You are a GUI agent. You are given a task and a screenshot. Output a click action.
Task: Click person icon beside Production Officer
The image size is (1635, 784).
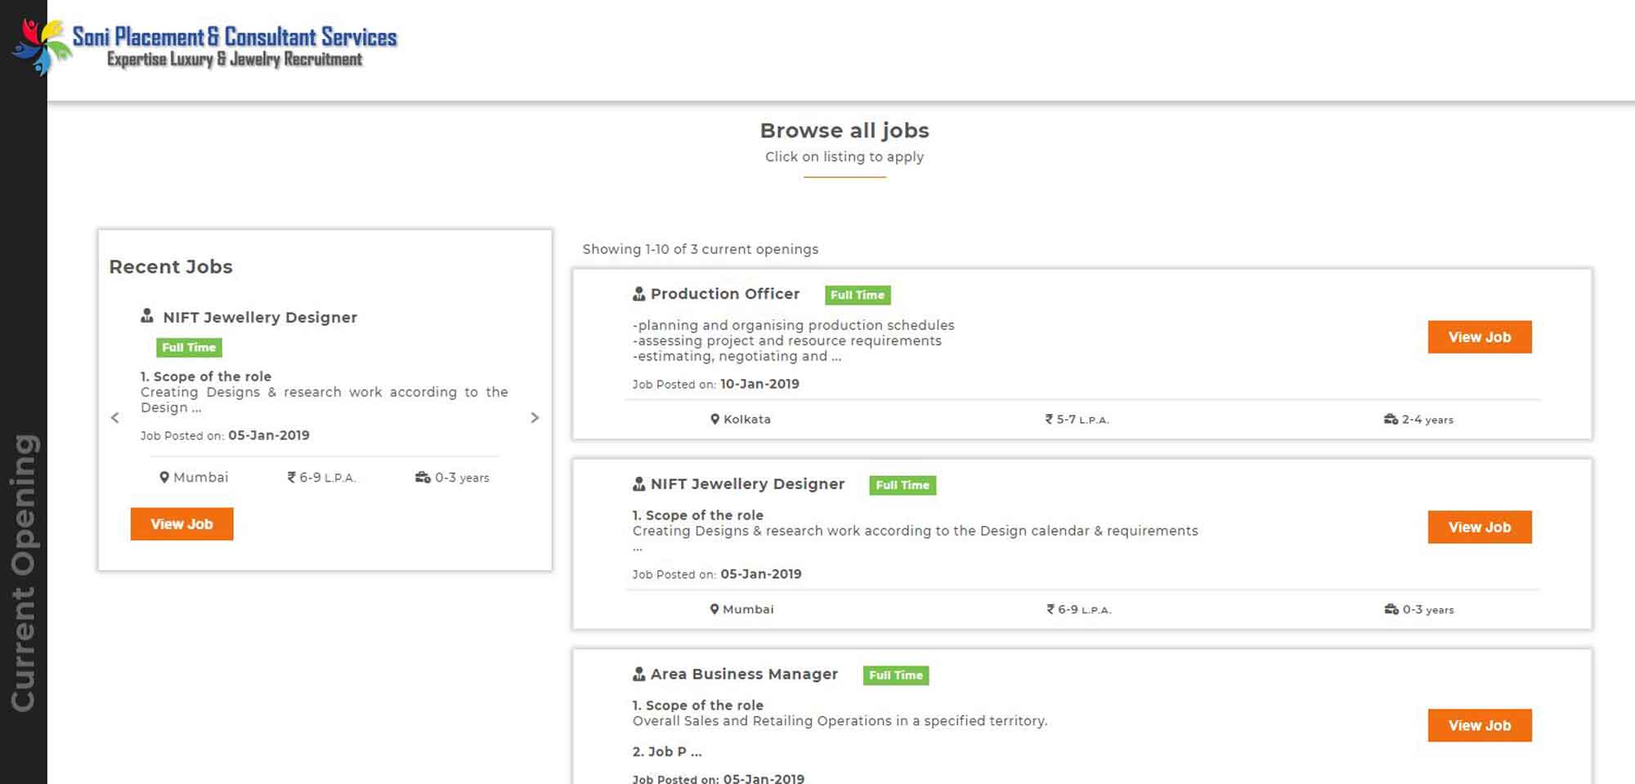639,294
